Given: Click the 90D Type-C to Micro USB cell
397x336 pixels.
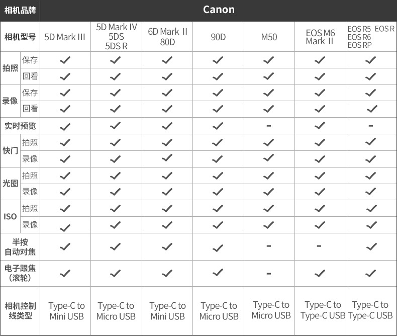Looking at the screenshot, I should tap(219, 311).
